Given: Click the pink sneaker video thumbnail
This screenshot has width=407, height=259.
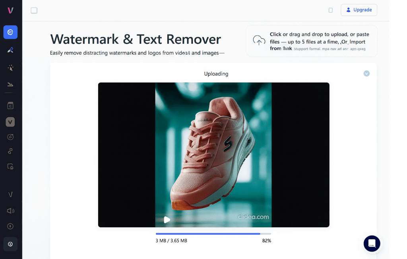Looking at the screenshot, I should point(213,155).
